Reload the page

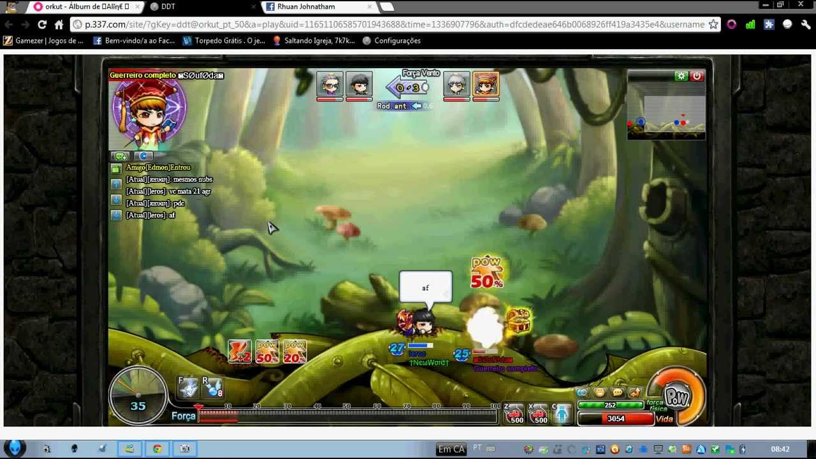click(x=42, y=24)
